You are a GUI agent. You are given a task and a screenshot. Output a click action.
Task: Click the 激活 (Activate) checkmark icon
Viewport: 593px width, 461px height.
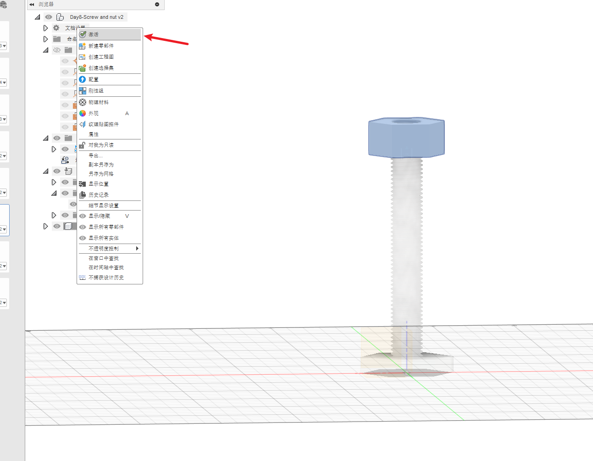[x=83, y=34]
